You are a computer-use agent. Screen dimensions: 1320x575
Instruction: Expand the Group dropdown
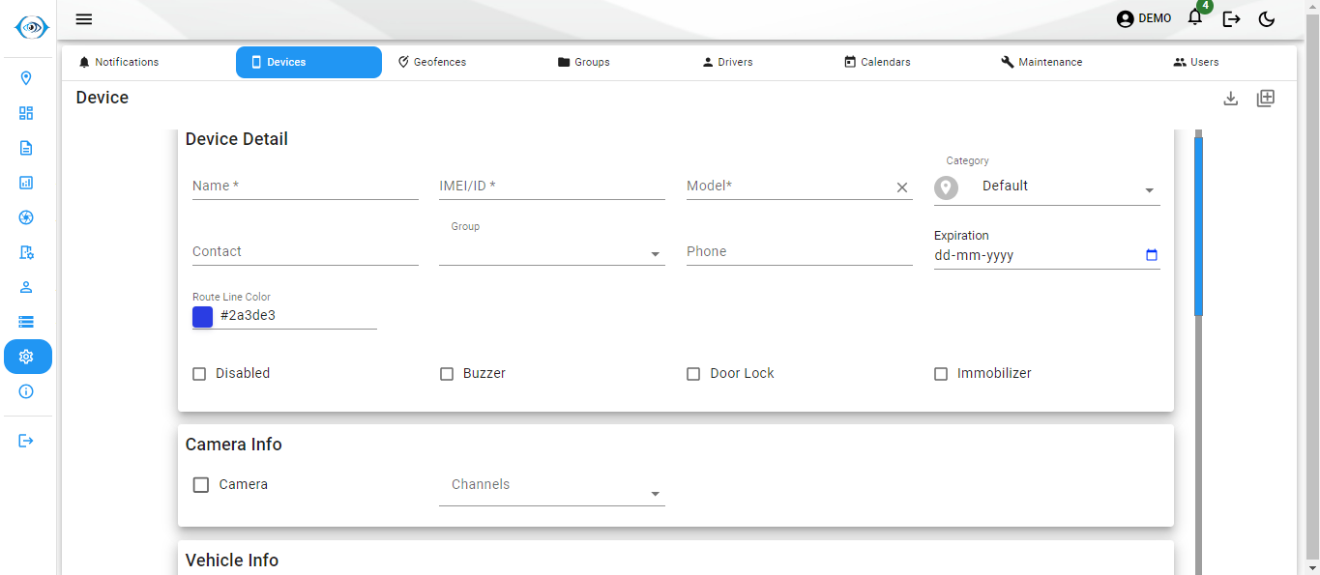click(x=656, y=253)
